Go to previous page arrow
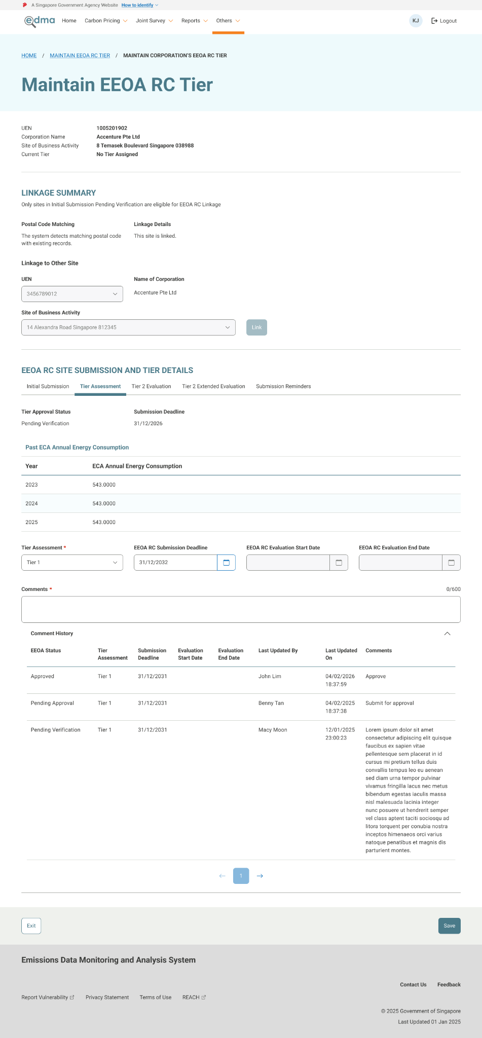The height and width of the screenshot is (1038, 482). [x=222, y=876]
